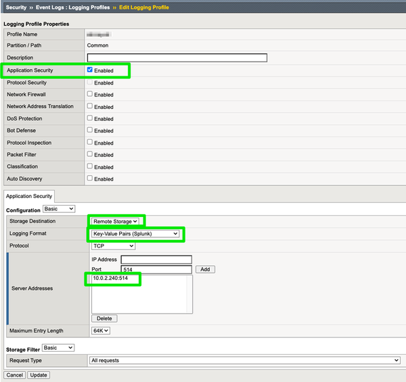Toggle the DoS Protection checkbox
Viewport: 406px width, 382px height.
(x=90, y=118)
